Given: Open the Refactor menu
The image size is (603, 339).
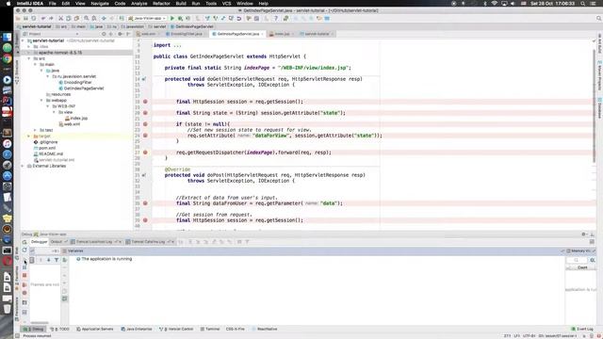Looking at the screenshot, I should [161, 4].
